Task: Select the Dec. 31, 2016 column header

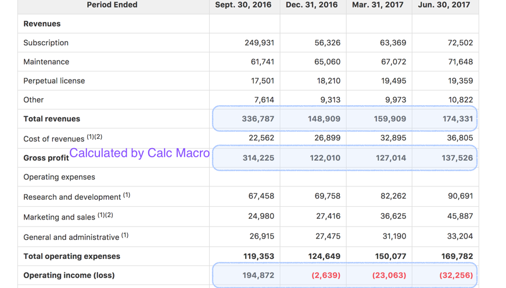Action: click(x=311, y=5)
